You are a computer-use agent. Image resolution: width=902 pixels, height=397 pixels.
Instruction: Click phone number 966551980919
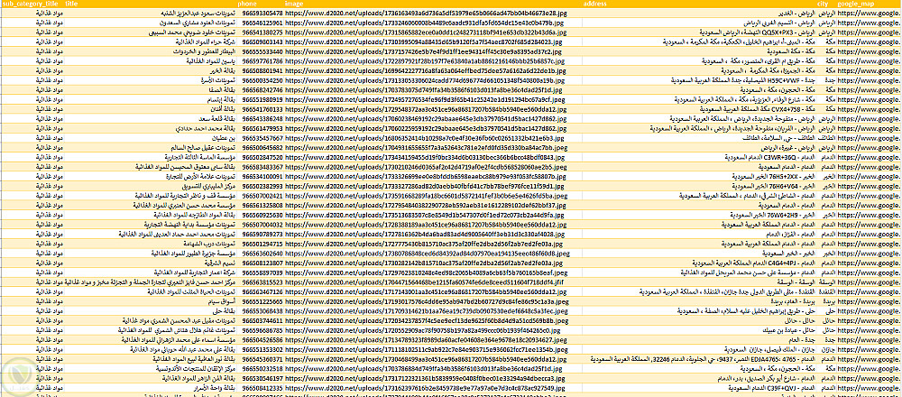(262, 99)
